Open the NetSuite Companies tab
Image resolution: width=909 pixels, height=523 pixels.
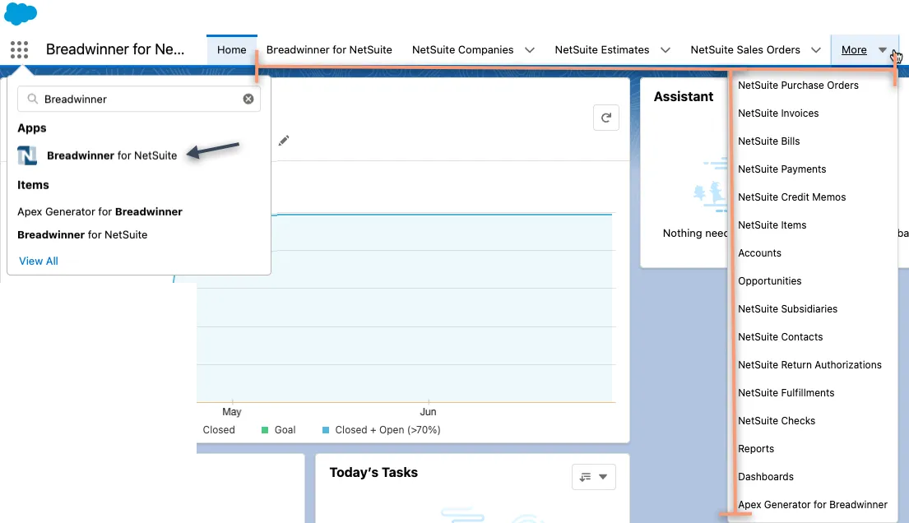(x=462, y=50)
